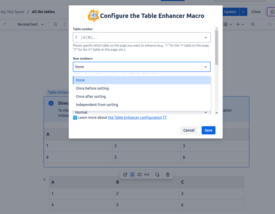Click header cell B in lower table
The image size is (275, 214).
click(x=146, y=182)
